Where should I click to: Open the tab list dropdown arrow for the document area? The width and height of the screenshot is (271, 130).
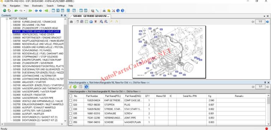[x=264, y=16]
